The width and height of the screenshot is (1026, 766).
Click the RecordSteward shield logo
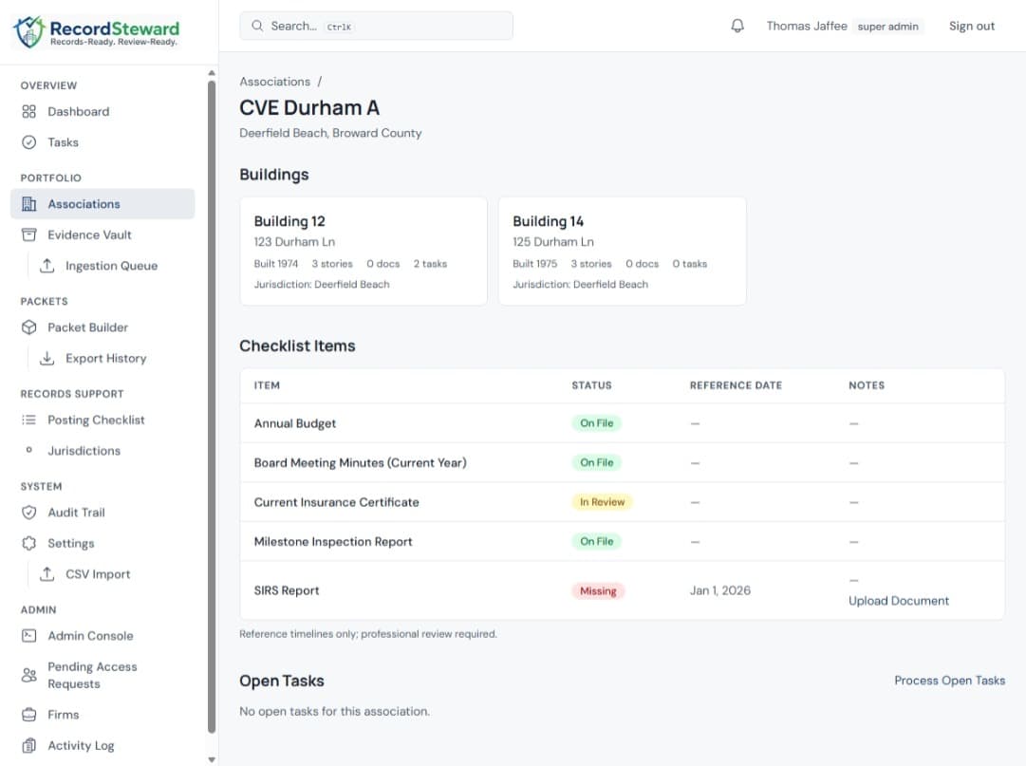pos(28,31)
